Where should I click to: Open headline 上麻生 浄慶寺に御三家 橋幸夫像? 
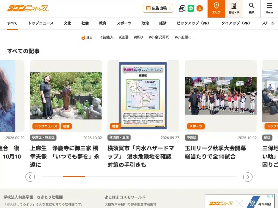pyautogui.click(x=65, y=157)
